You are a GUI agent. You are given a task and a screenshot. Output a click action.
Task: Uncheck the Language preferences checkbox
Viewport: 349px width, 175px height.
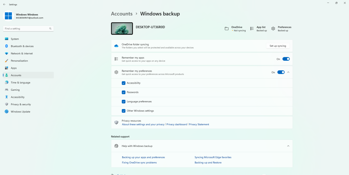[x=123, y=102]
